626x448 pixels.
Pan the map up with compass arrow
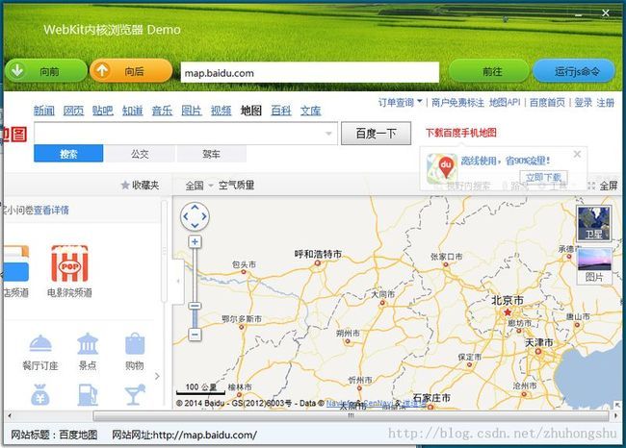pos(195,208)
